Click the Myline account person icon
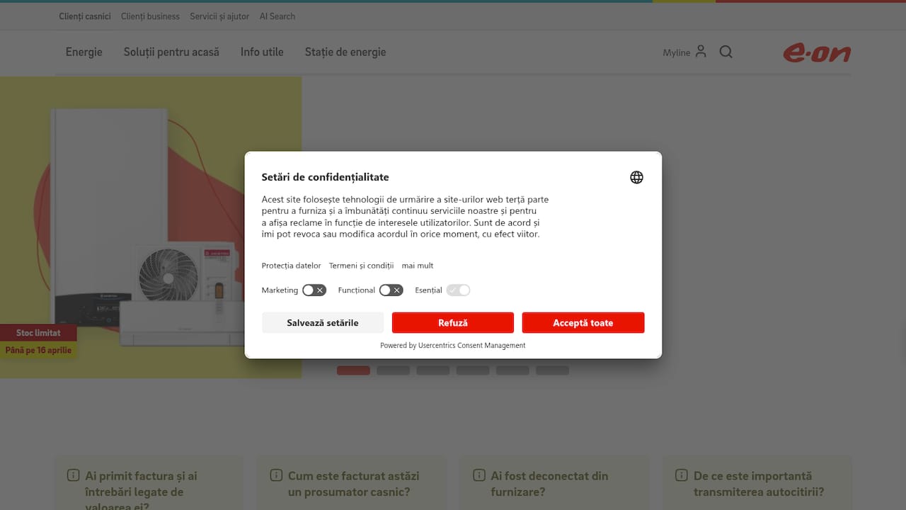This screenshot has width=906, height=510. click(x=701, y=52)
